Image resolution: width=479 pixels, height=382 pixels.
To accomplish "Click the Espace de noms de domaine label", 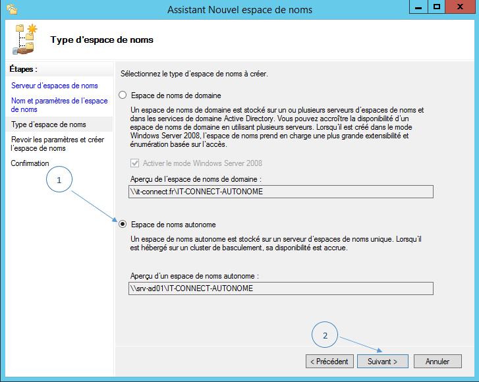I will 176,95.
